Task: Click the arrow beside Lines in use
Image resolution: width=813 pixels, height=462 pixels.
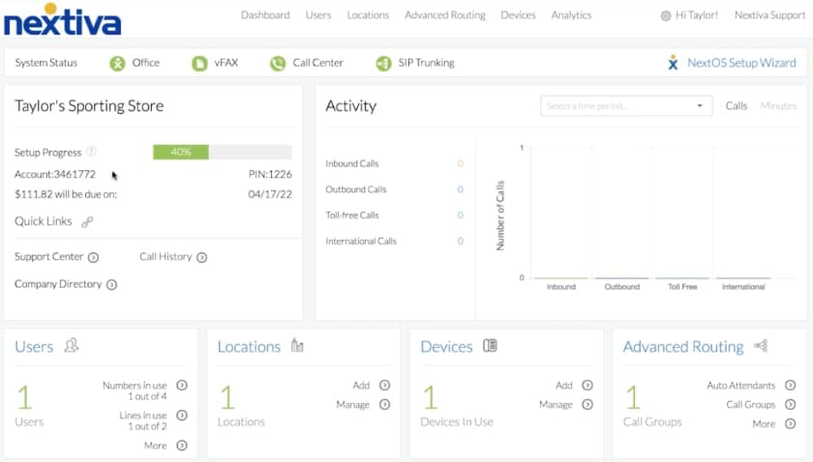Action: pyautogui.click(x=182, y=416)
